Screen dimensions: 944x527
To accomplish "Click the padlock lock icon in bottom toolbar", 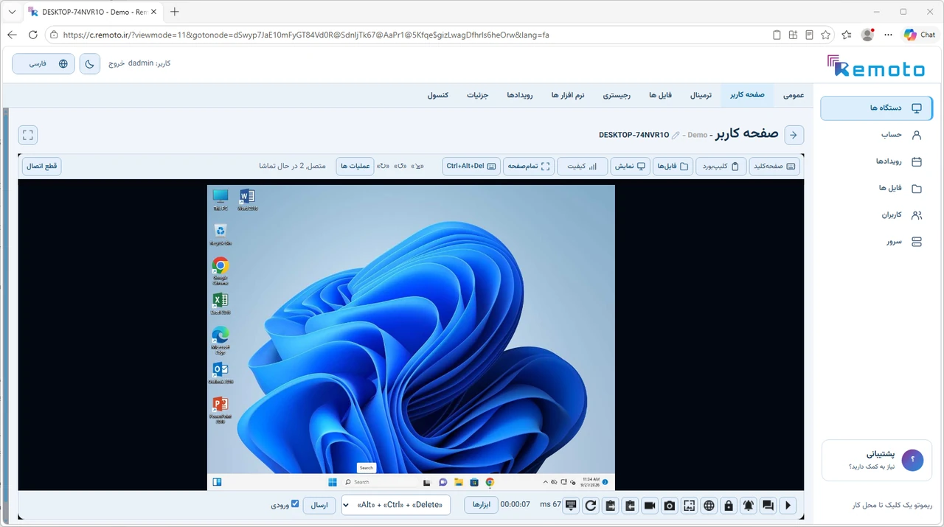I will click(x=729, y=506).
